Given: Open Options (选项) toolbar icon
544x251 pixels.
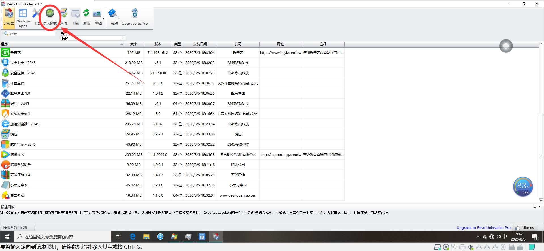Looking at the screenshot, I should click(63, 17).
